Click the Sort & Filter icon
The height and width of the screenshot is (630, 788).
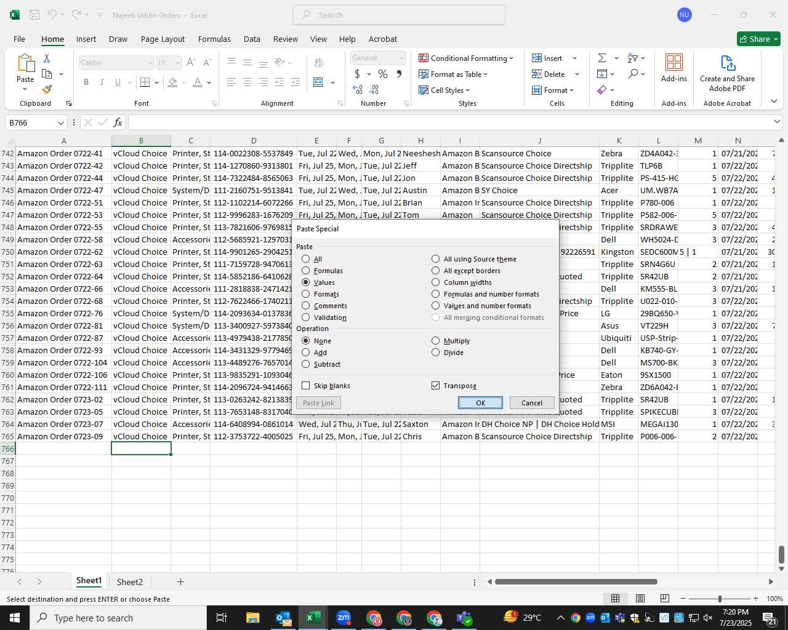(633, 58)
